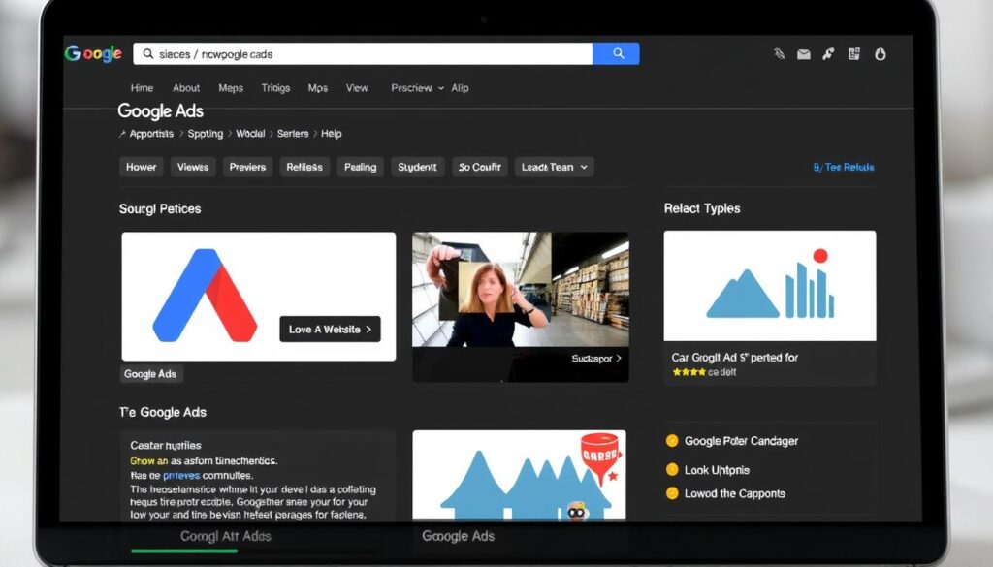Click the magnifier icon inside the search box
Viewport: 993px width, 567px height.
(x=148, y=53)
